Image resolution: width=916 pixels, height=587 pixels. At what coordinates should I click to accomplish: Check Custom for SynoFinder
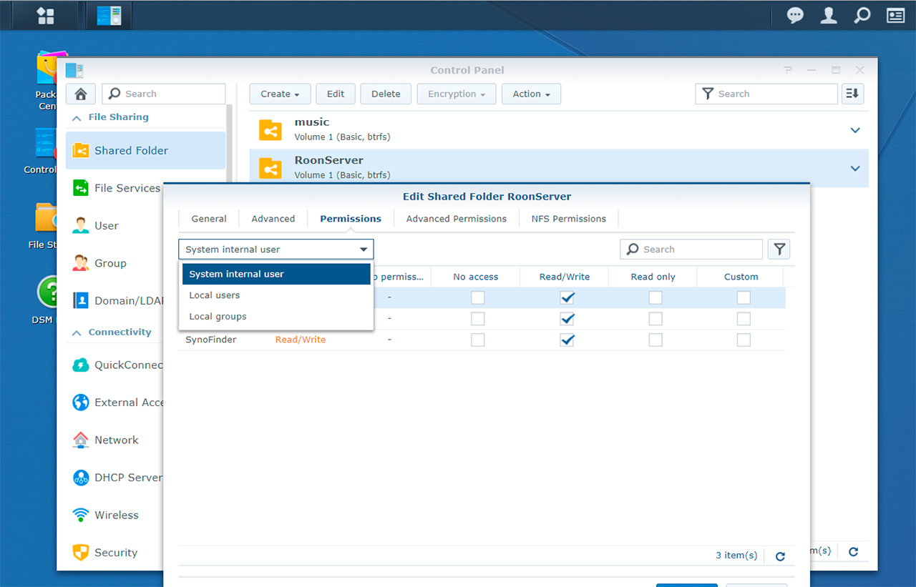pos(744,340)
